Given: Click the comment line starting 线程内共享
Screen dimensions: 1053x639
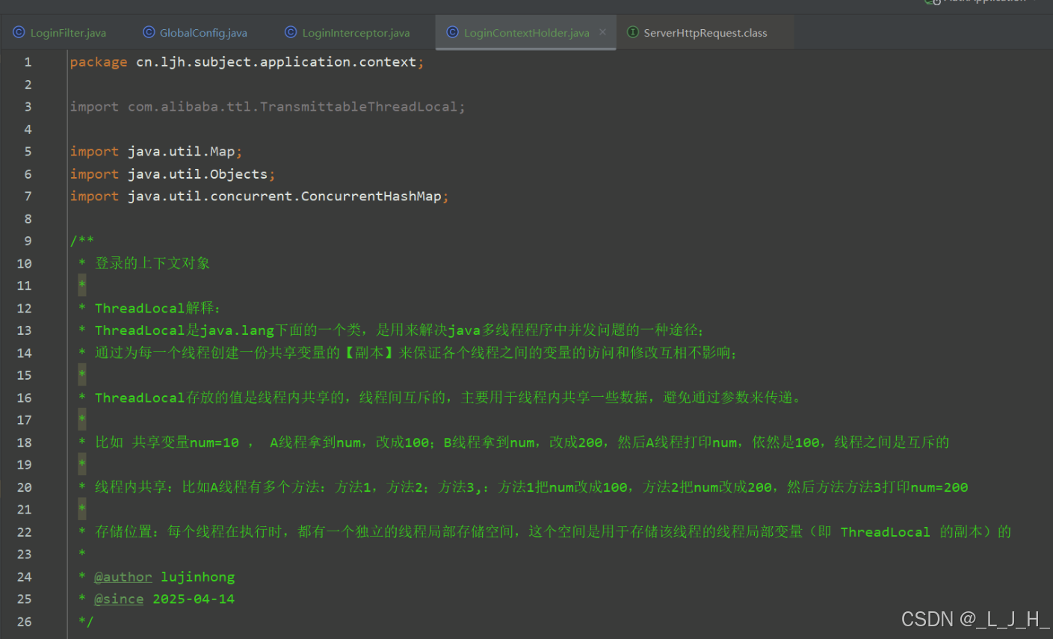Looking at the screenshot, I should point(531,487).
